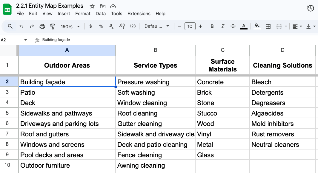Screen dimensions: 318x173
Task: Star the spreadsheet to favorite it
Action: pyautogui.click(x=92, y=6)
